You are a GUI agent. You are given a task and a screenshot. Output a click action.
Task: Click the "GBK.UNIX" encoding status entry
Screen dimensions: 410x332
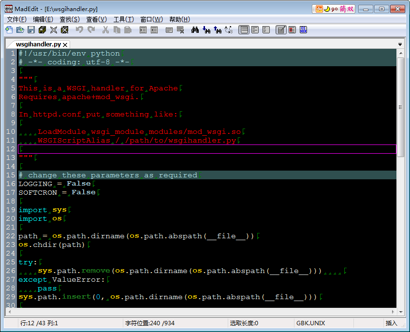[x=310, y=323]
